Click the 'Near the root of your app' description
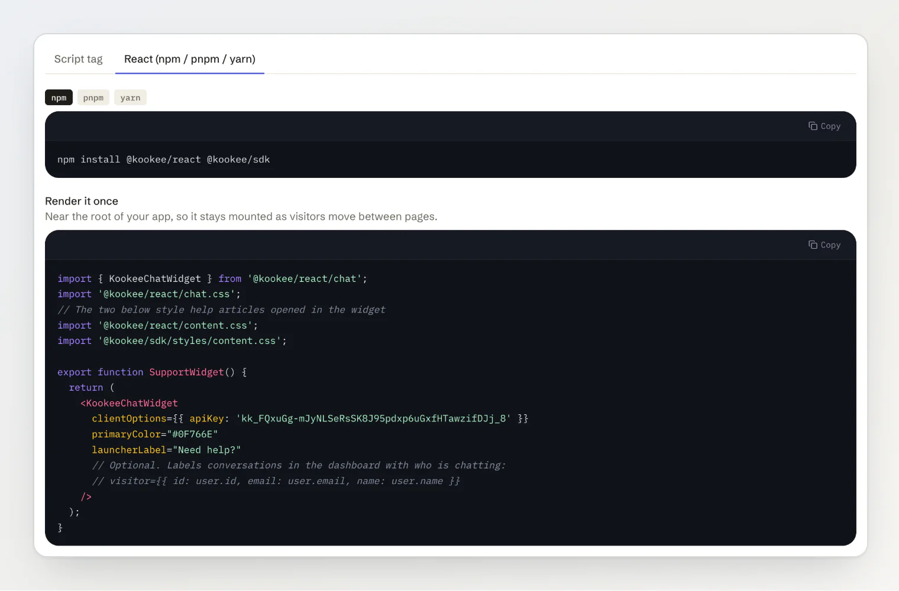The width and height of the screenshot is (899, 591). (241, 216)
